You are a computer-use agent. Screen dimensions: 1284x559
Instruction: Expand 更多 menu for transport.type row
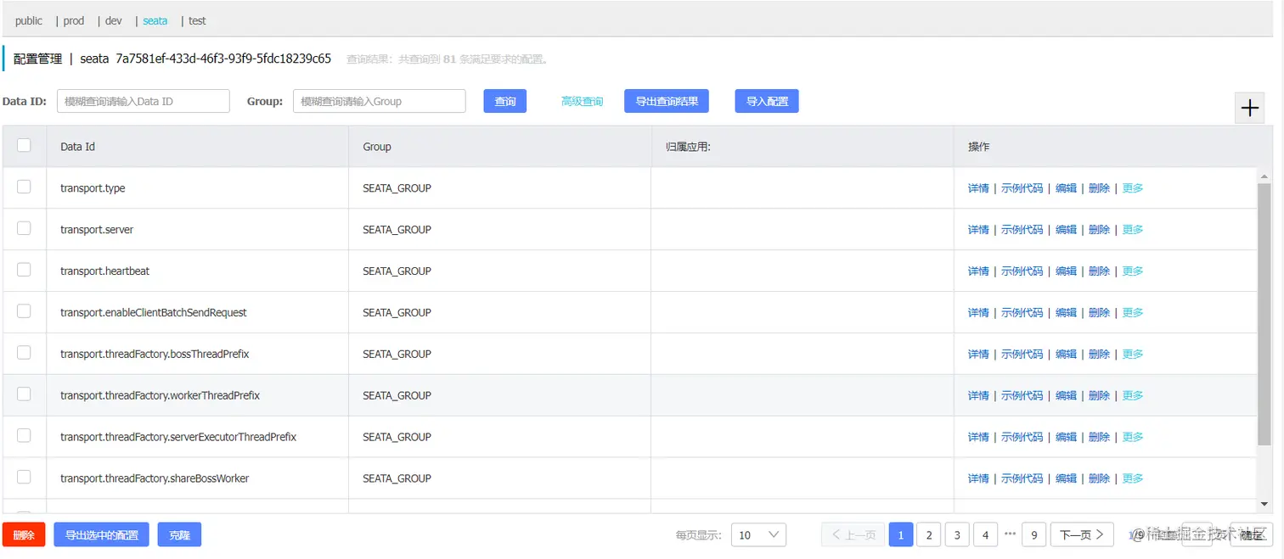(x=1133, y=188)
